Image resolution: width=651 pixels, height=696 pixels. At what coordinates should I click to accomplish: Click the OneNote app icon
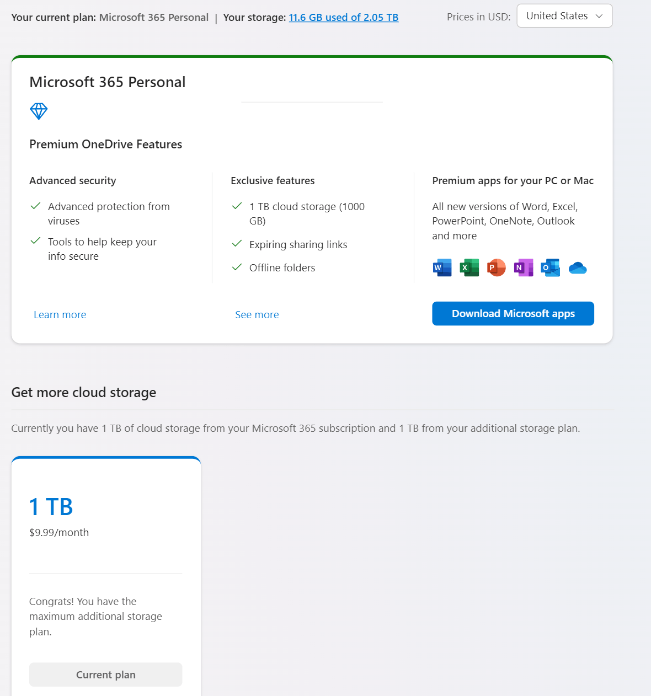pos(524,267)
